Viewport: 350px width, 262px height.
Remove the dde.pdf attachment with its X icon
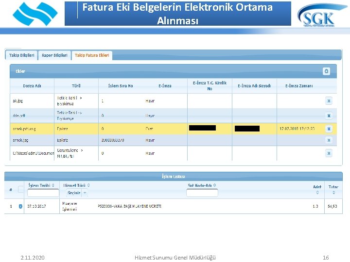point(329,115)
